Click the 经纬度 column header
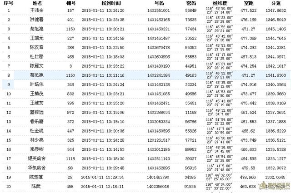Image resolution: width=291 pixels, height=193 pixels. click(220, 3)
